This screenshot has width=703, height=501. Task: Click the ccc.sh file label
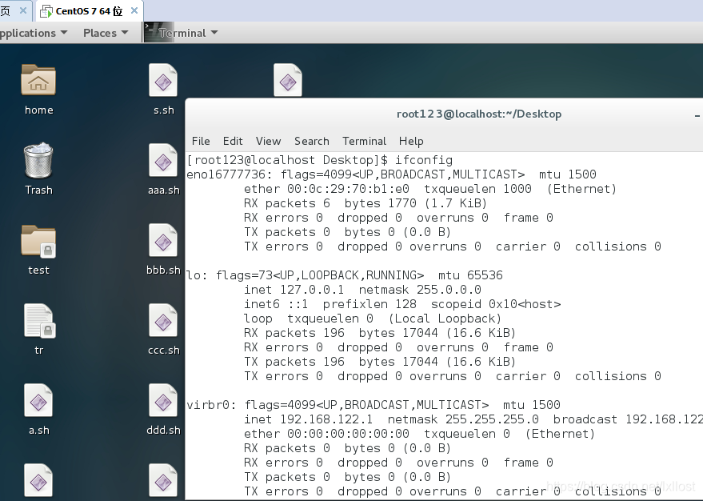point(164,350)
